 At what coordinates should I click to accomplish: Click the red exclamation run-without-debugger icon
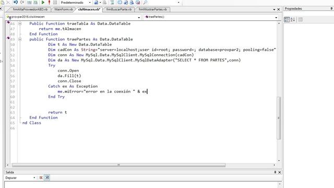pyautogui.click(x=49, y=2)
